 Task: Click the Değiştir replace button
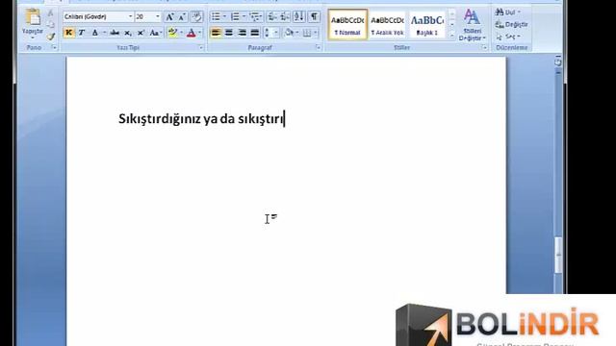coord(511,24)
